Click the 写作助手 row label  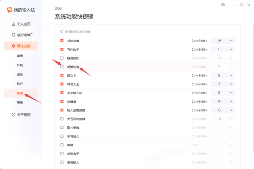73,49
